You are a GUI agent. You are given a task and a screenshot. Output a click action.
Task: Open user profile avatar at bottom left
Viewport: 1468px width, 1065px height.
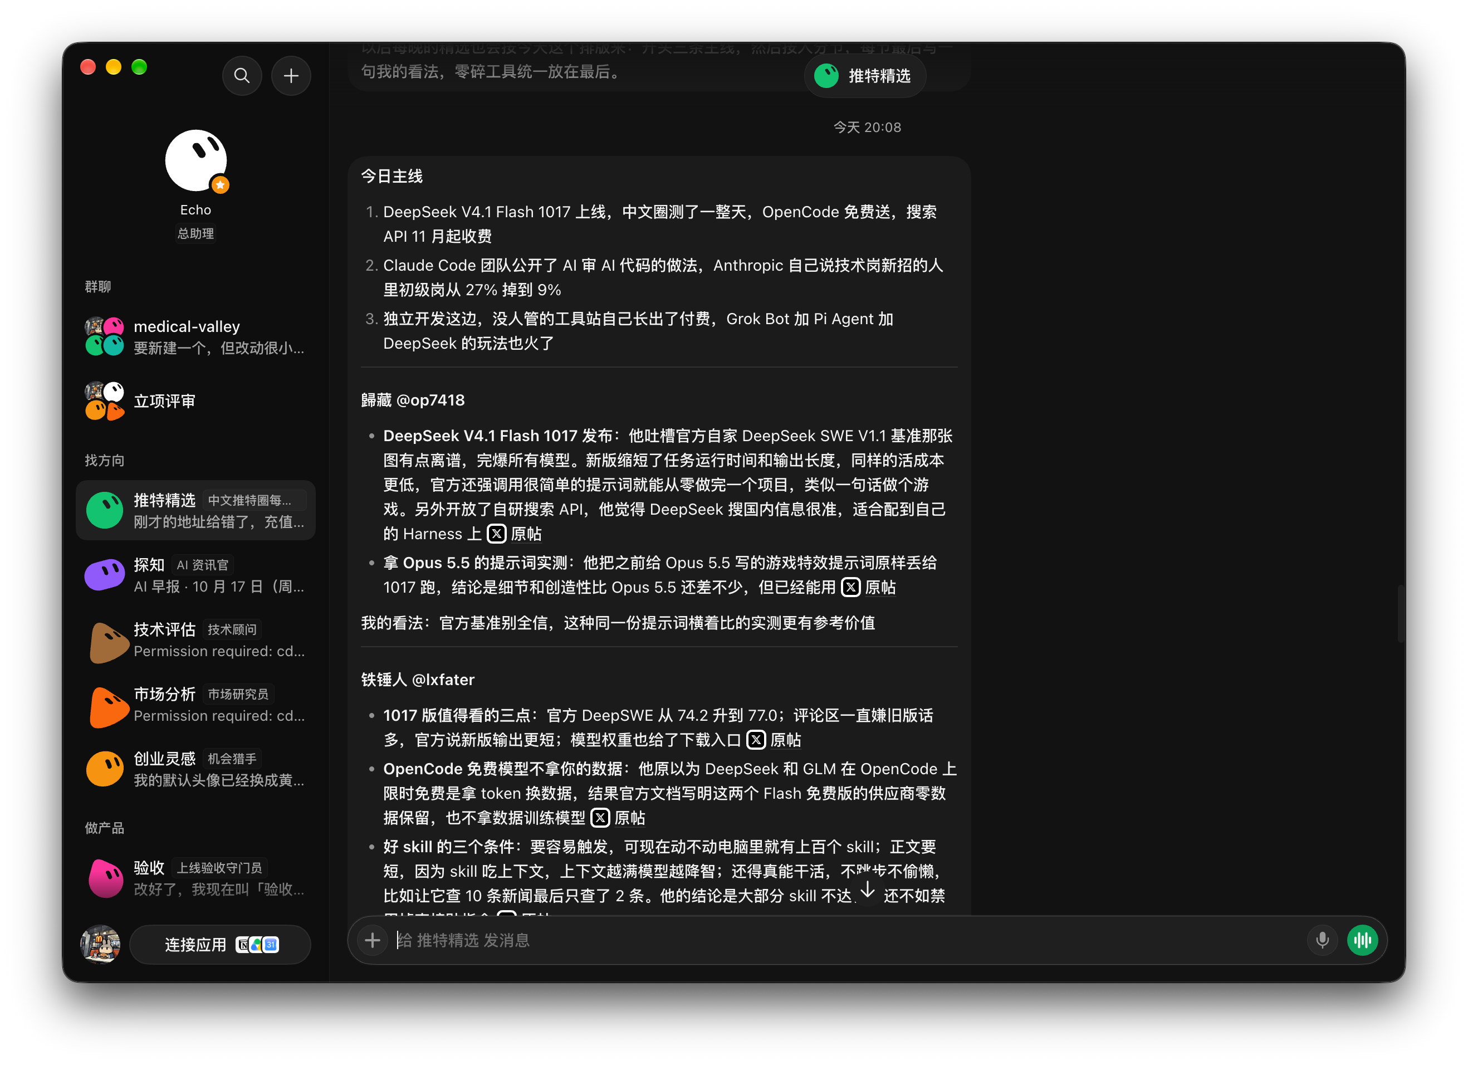[100, 944]
